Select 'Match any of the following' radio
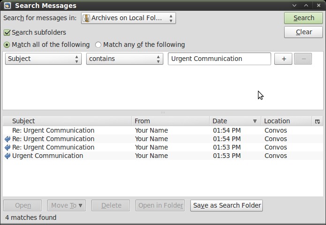 (x=98, y=45)
